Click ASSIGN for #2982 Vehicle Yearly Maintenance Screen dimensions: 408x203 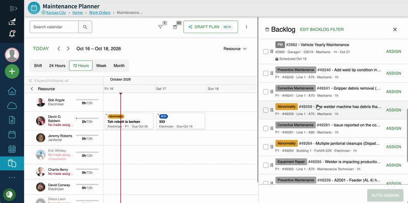(393, 52)
